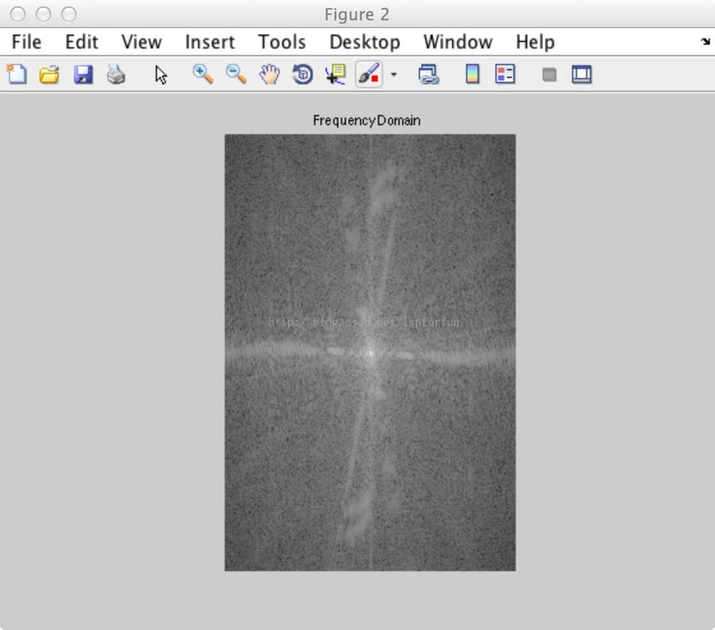
Task: Click the frequency spectrum image
Action: [x=370, y=353]
